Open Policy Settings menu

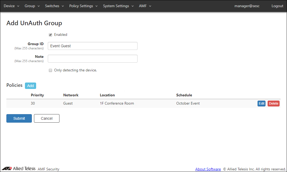[83, 6]
